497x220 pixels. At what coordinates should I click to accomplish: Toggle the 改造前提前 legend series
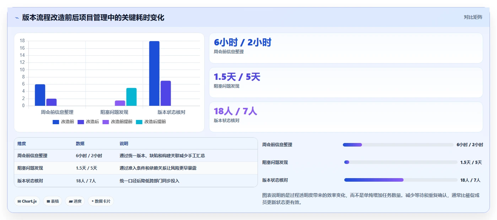pos(117,122)
